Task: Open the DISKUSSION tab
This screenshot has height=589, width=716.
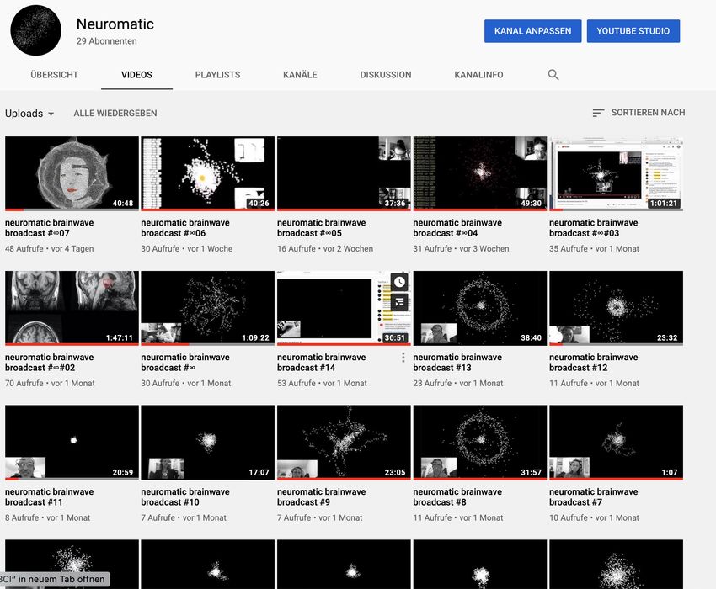Action: click(386, 75)
